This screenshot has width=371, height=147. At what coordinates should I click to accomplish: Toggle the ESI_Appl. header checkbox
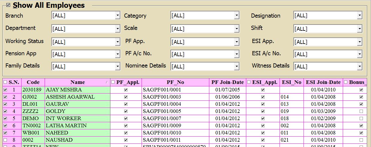click(249, 82)
